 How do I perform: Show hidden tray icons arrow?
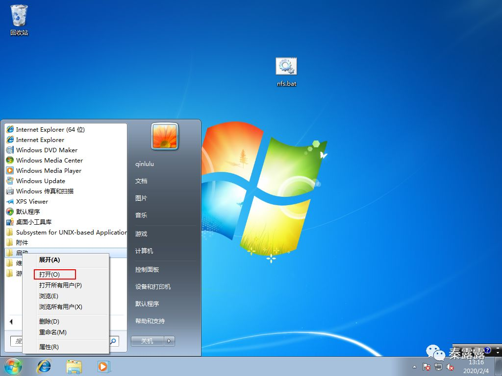pyautogui.click(x=415, y=367)
